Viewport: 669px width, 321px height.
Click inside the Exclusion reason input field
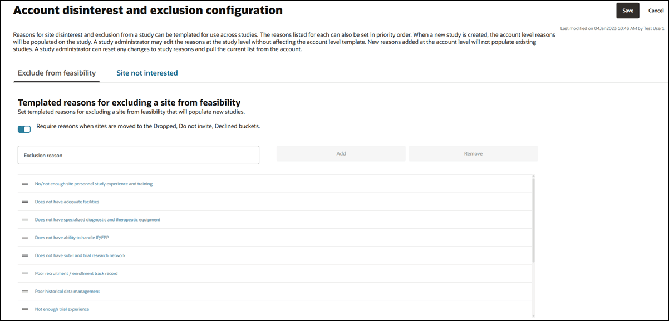(x=138, y=155)
